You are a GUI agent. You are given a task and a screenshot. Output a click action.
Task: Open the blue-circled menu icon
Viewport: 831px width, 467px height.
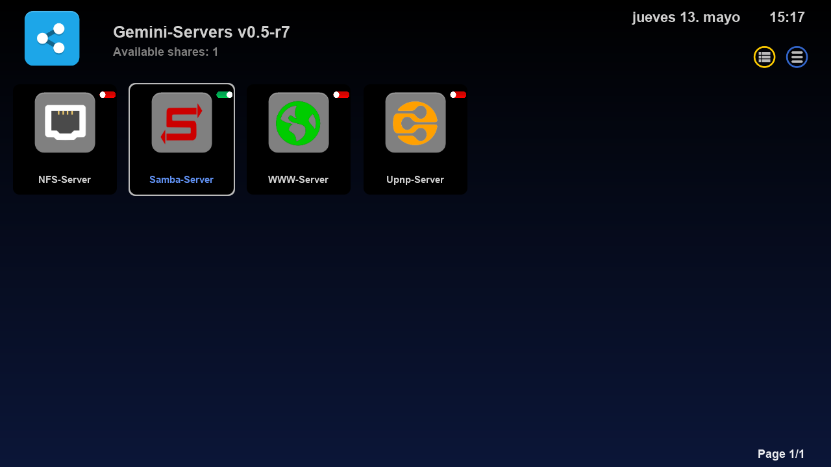point(797,57)
